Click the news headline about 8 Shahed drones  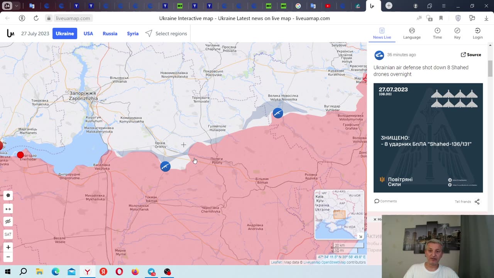coord(421,71)
